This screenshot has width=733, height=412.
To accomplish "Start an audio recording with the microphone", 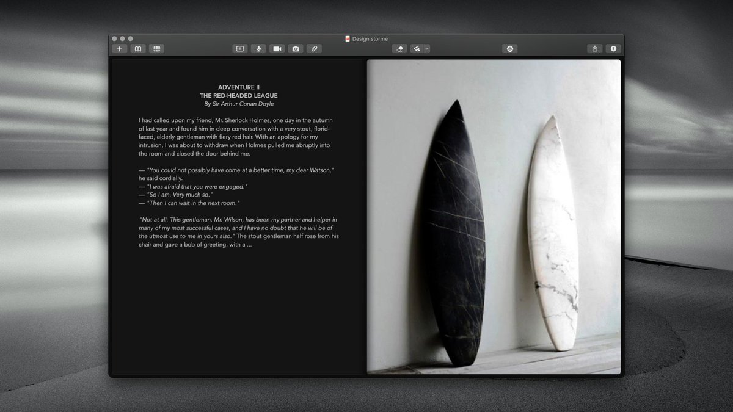I will (258, 48).
